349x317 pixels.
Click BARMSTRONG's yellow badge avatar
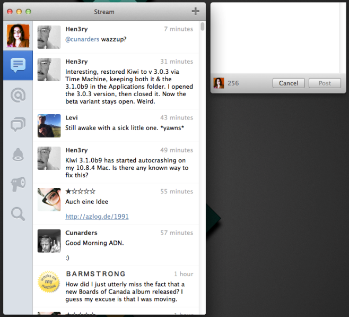click(x=49, y=281)
